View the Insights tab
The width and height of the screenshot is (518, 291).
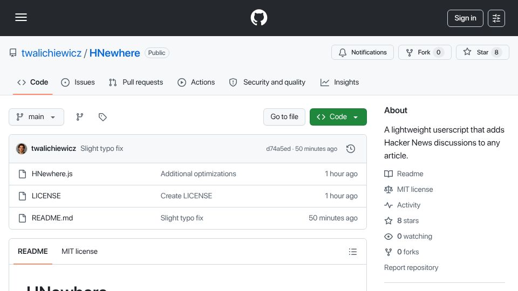click(339, 82)
